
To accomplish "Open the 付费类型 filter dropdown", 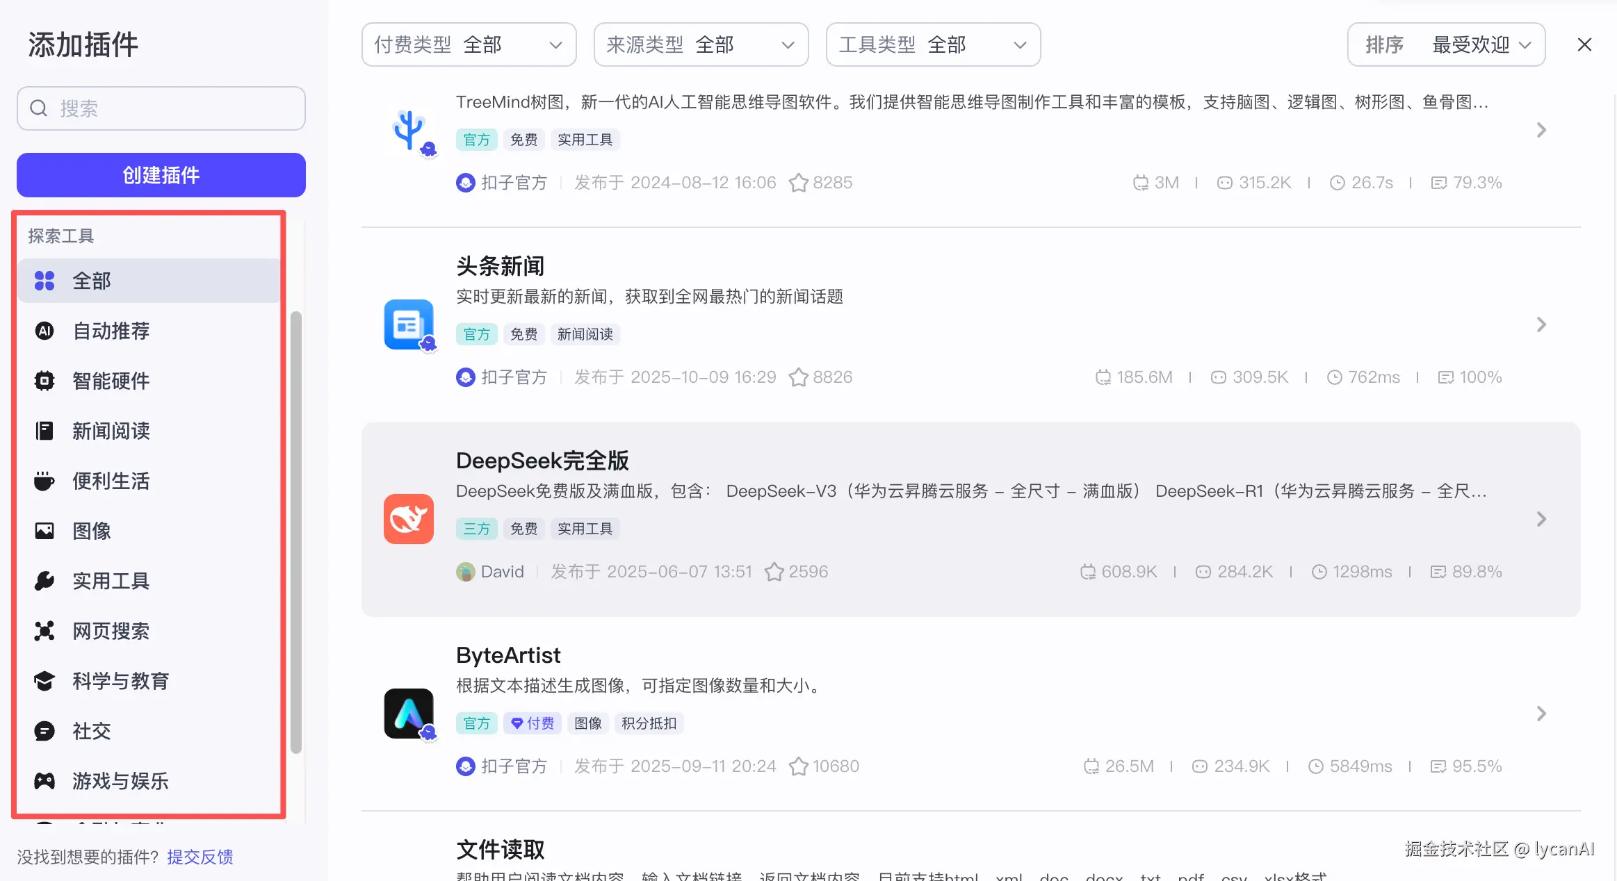I will pyautogui.click(x=469, y=44).
